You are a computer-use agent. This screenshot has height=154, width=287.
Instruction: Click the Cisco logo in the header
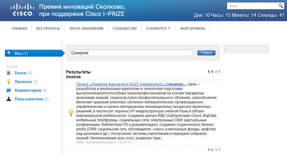click(22, 10)
